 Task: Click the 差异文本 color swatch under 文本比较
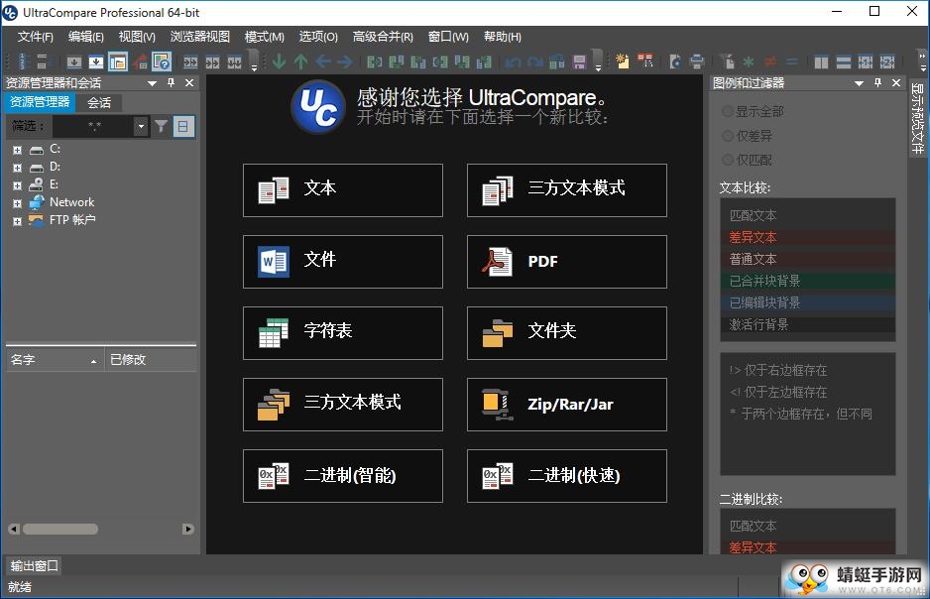click(x=808, y=237)
